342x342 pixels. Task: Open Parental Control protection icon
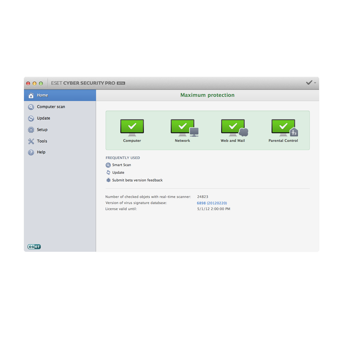285,128
